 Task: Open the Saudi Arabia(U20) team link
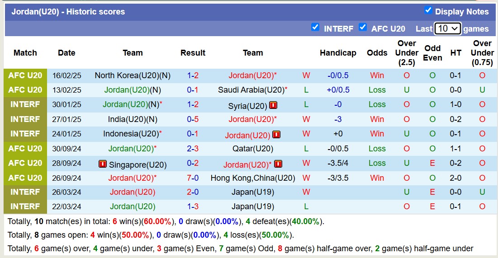click(251, 90)
